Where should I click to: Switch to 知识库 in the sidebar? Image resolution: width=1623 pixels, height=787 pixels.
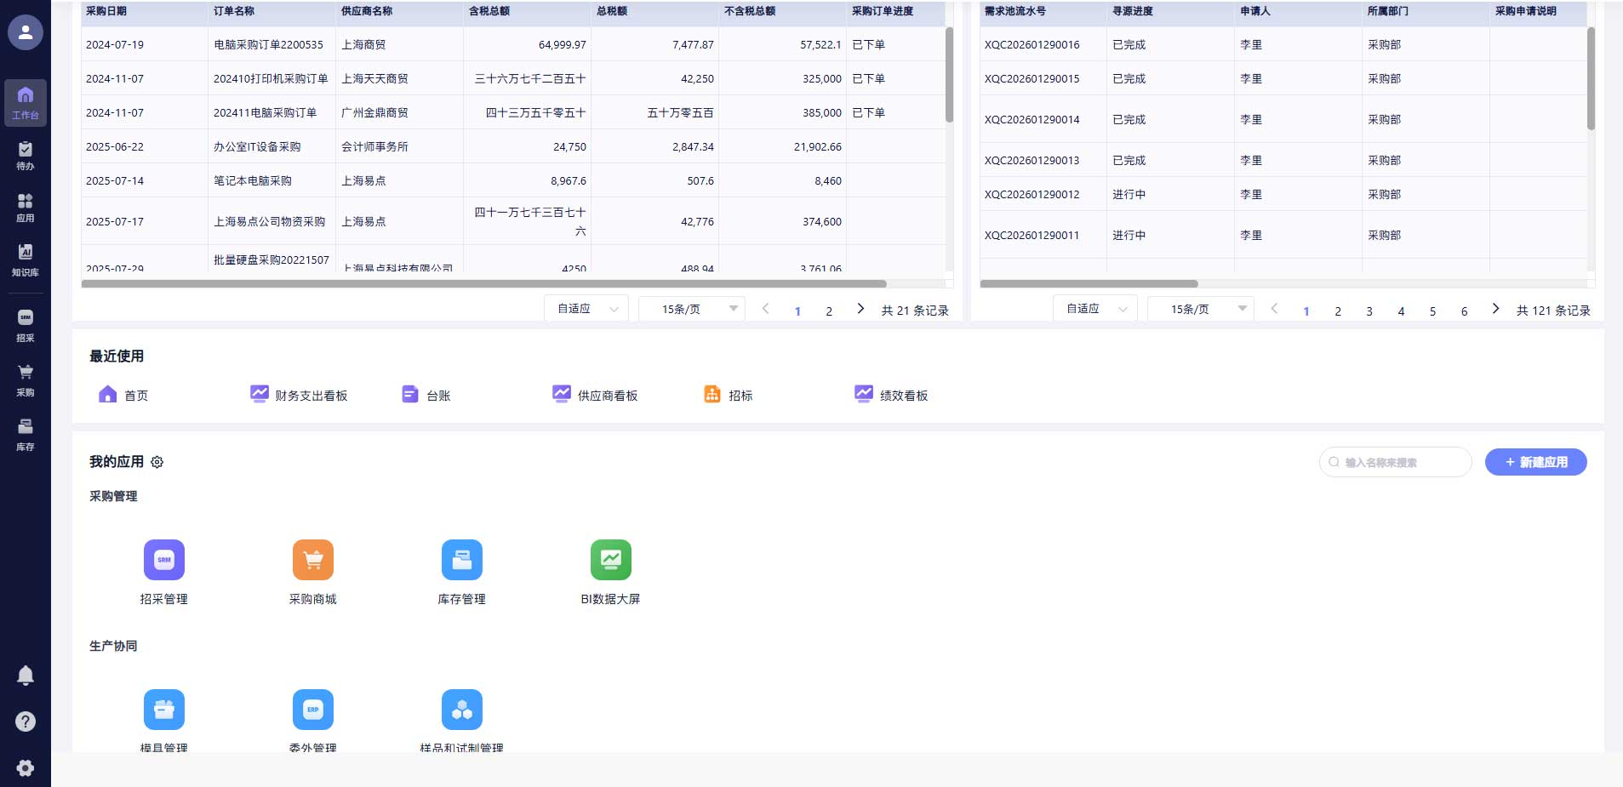point(26,260)
